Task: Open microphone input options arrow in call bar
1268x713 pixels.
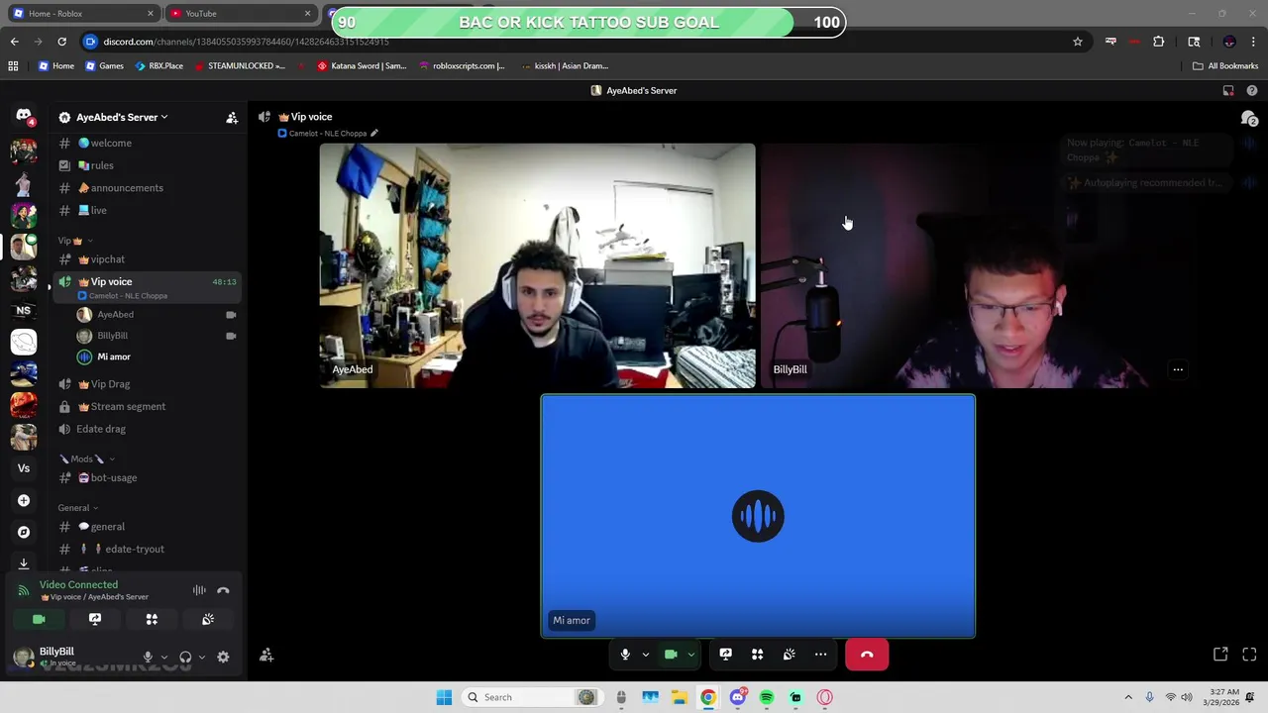Action: pyautogui.click(x=645, y=655)
